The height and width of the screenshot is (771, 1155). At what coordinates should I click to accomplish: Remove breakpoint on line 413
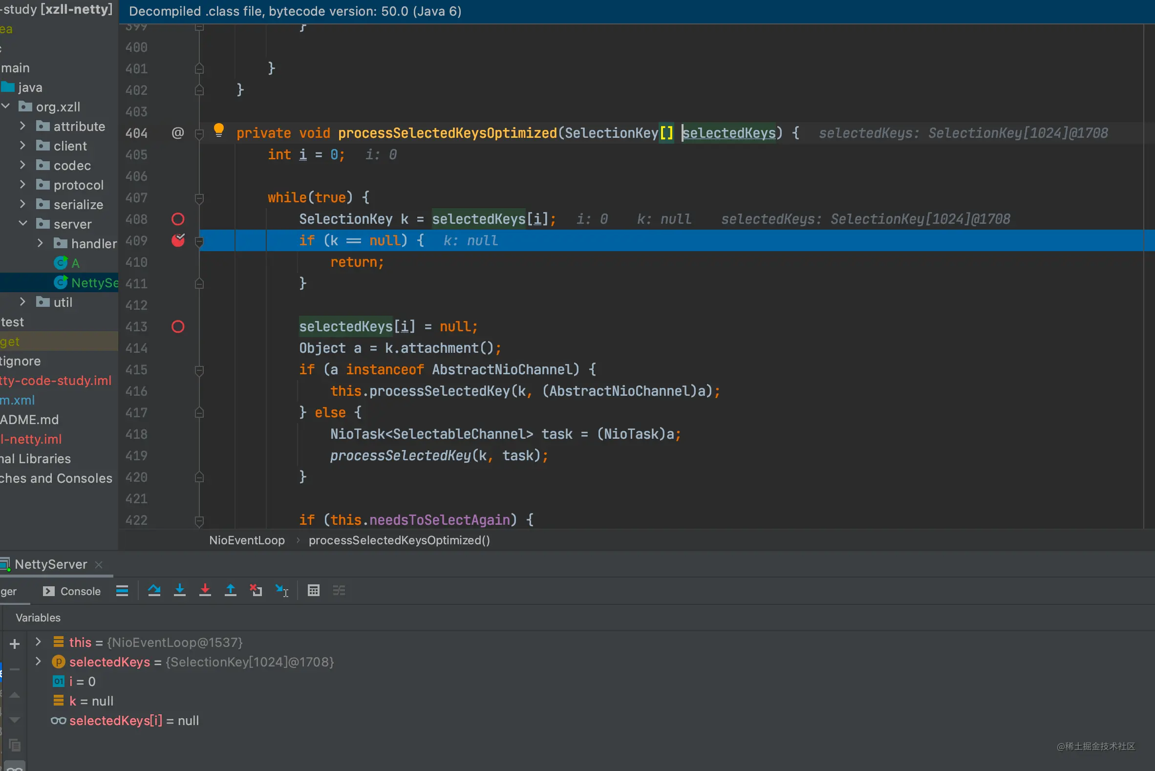click(x=178, y=326)
